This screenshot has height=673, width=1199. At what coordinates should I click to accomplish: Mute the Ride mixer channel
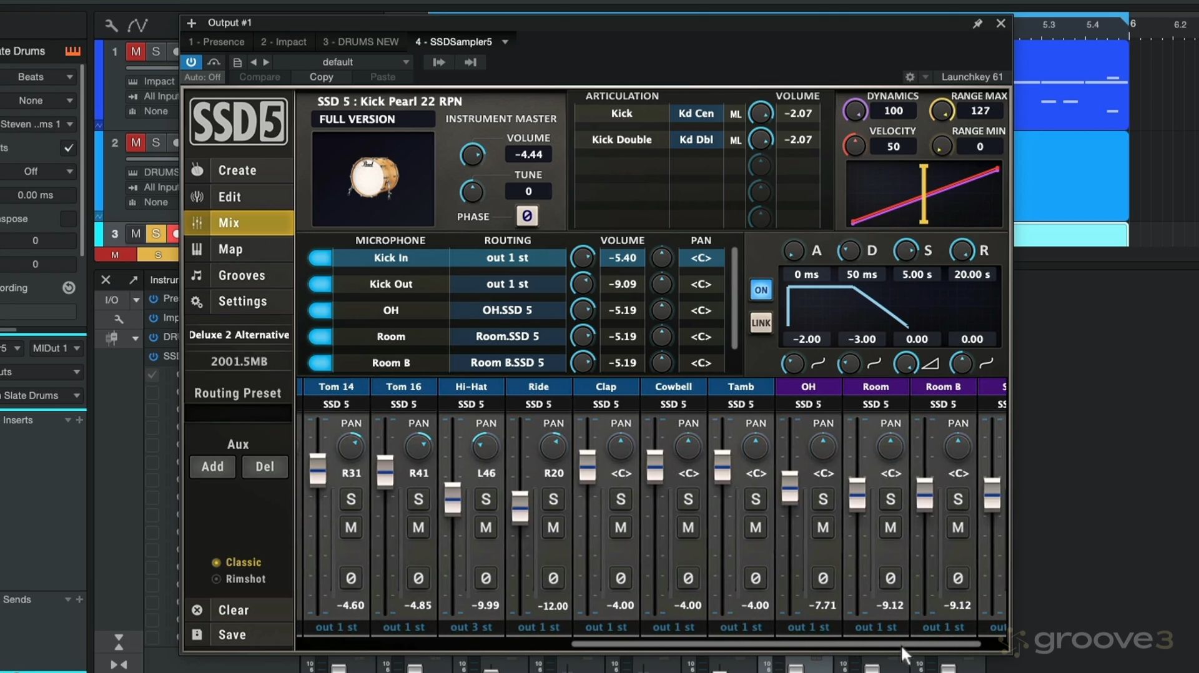[x=553, y=528]
